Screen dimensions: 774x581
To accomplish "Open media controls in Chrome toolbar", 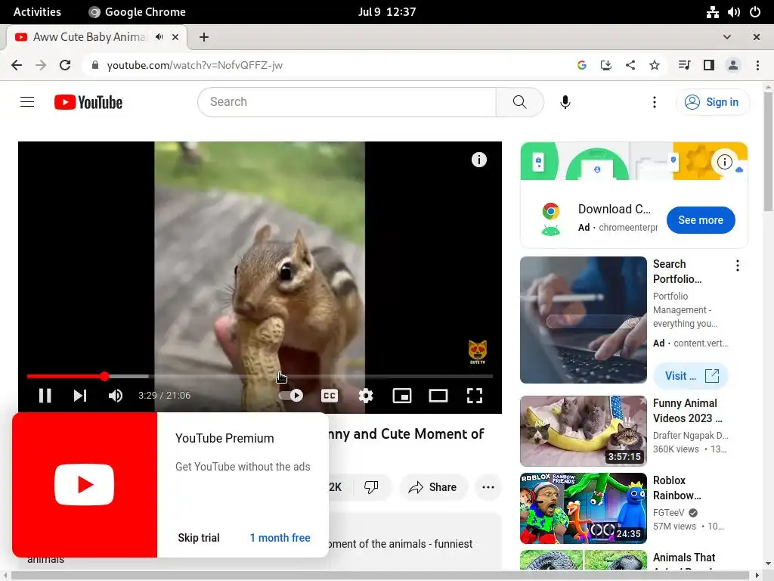I will click(684, 65).
